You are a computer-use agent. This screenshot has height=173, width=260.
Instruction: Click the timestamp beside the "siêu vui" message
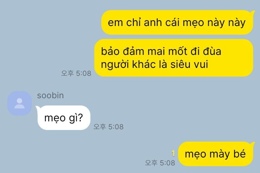[x=76, y=73]
